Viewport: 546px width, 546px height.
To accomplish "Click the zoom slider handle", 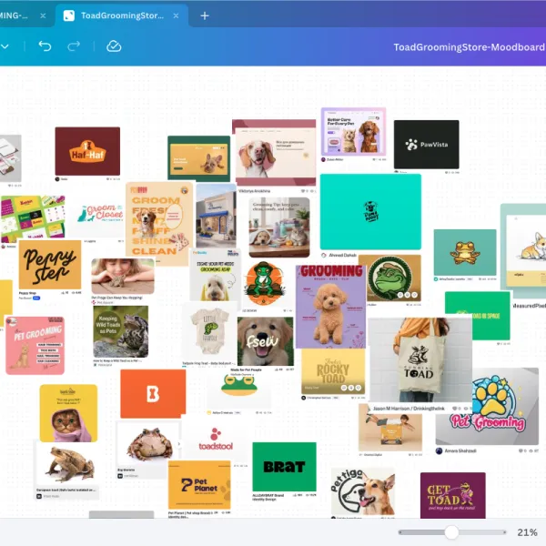I will tap(451, 532).
